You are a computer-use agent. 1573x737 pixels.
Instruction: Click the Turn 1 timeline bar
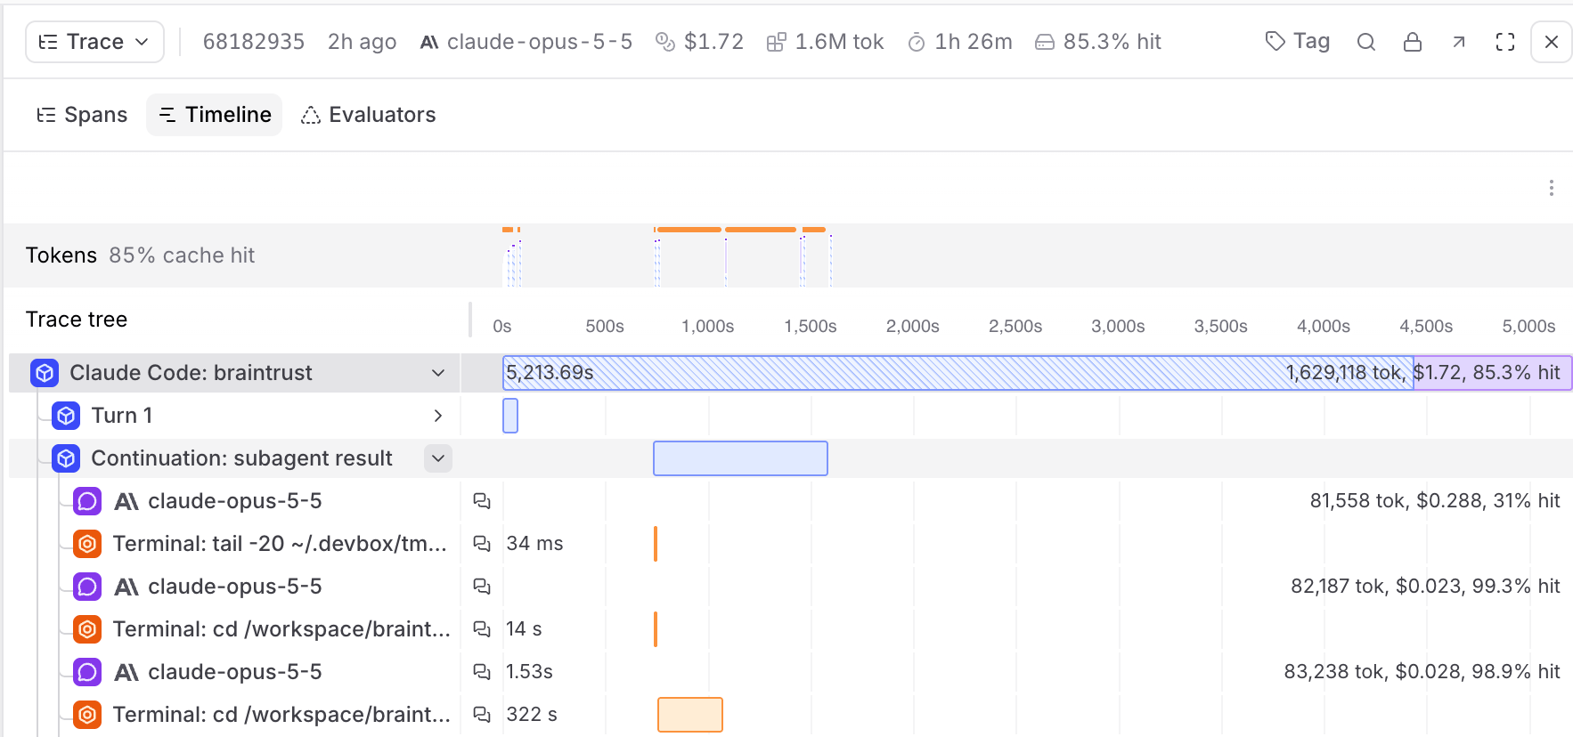point(510,416)
